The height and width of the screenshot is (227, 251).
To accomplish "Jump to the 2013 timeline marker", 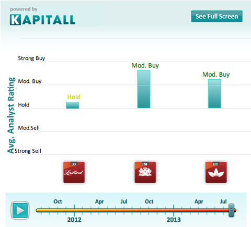I will point(174,220).
